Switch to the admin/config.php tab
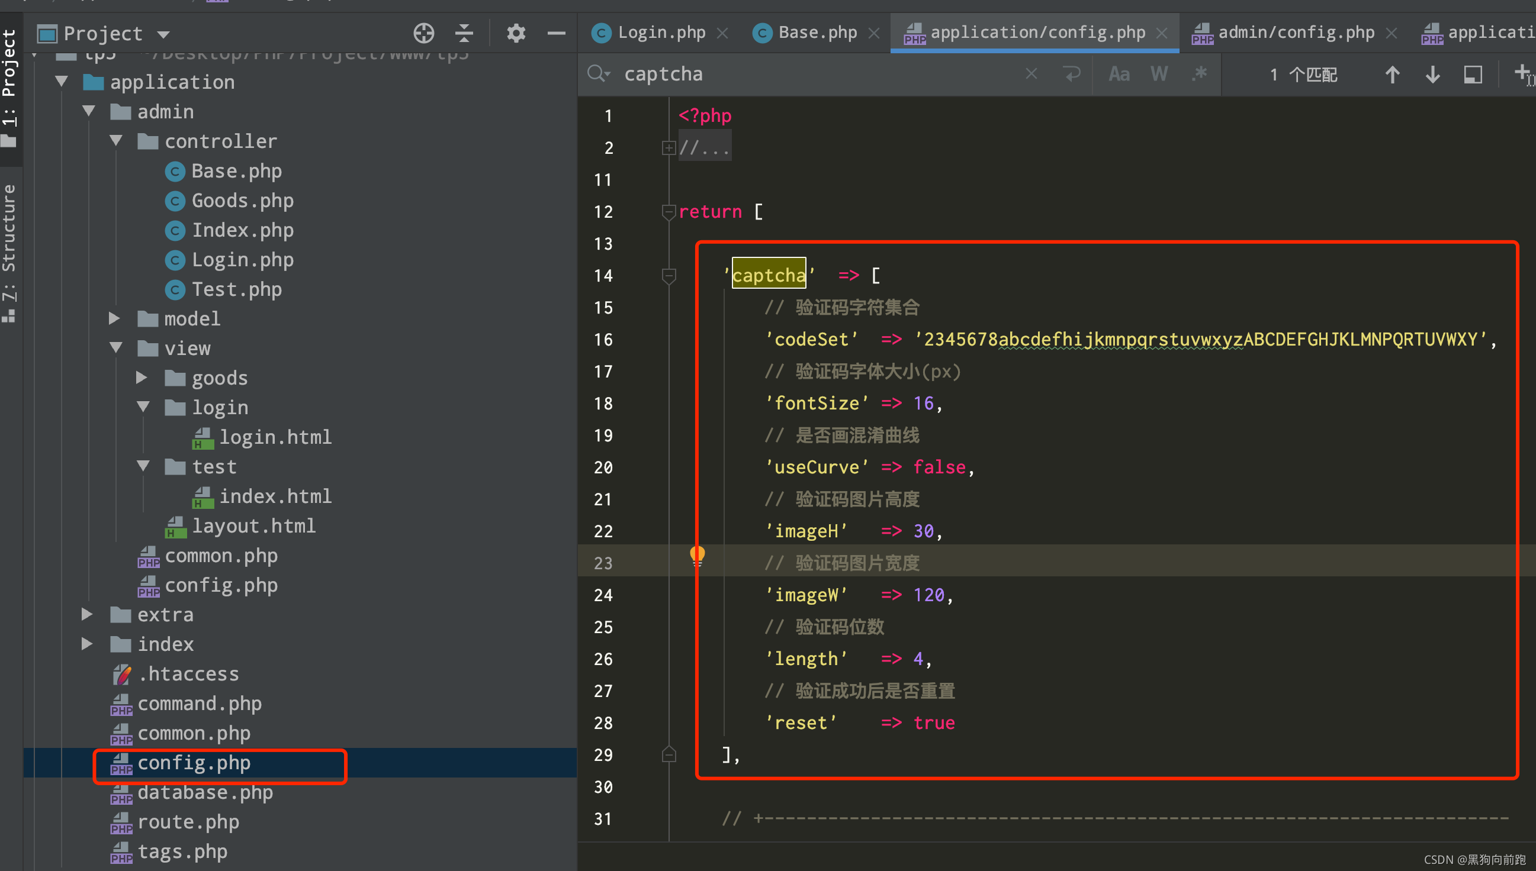1536x871 pixels. point(1296,33)
